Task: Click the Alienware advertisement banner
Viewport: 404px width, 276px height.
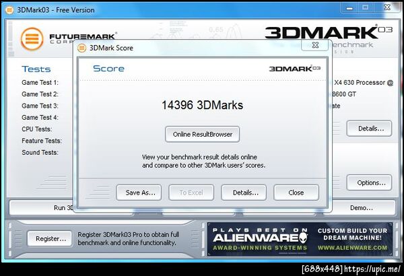Action: click(x=300, y=239)
